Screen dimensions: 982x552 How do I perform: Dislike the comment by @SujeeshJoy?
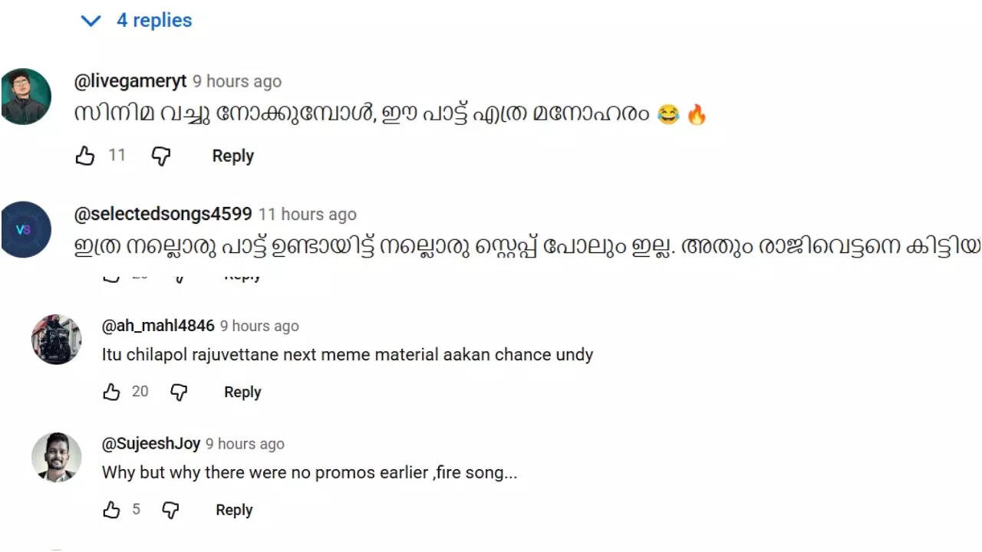point(170,511)
